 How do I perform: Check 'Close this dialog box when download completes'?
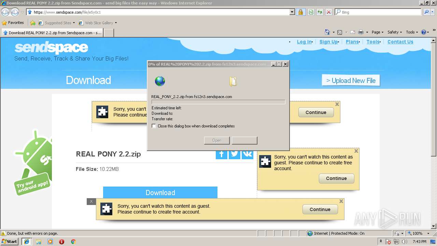(x=154, y=126)
